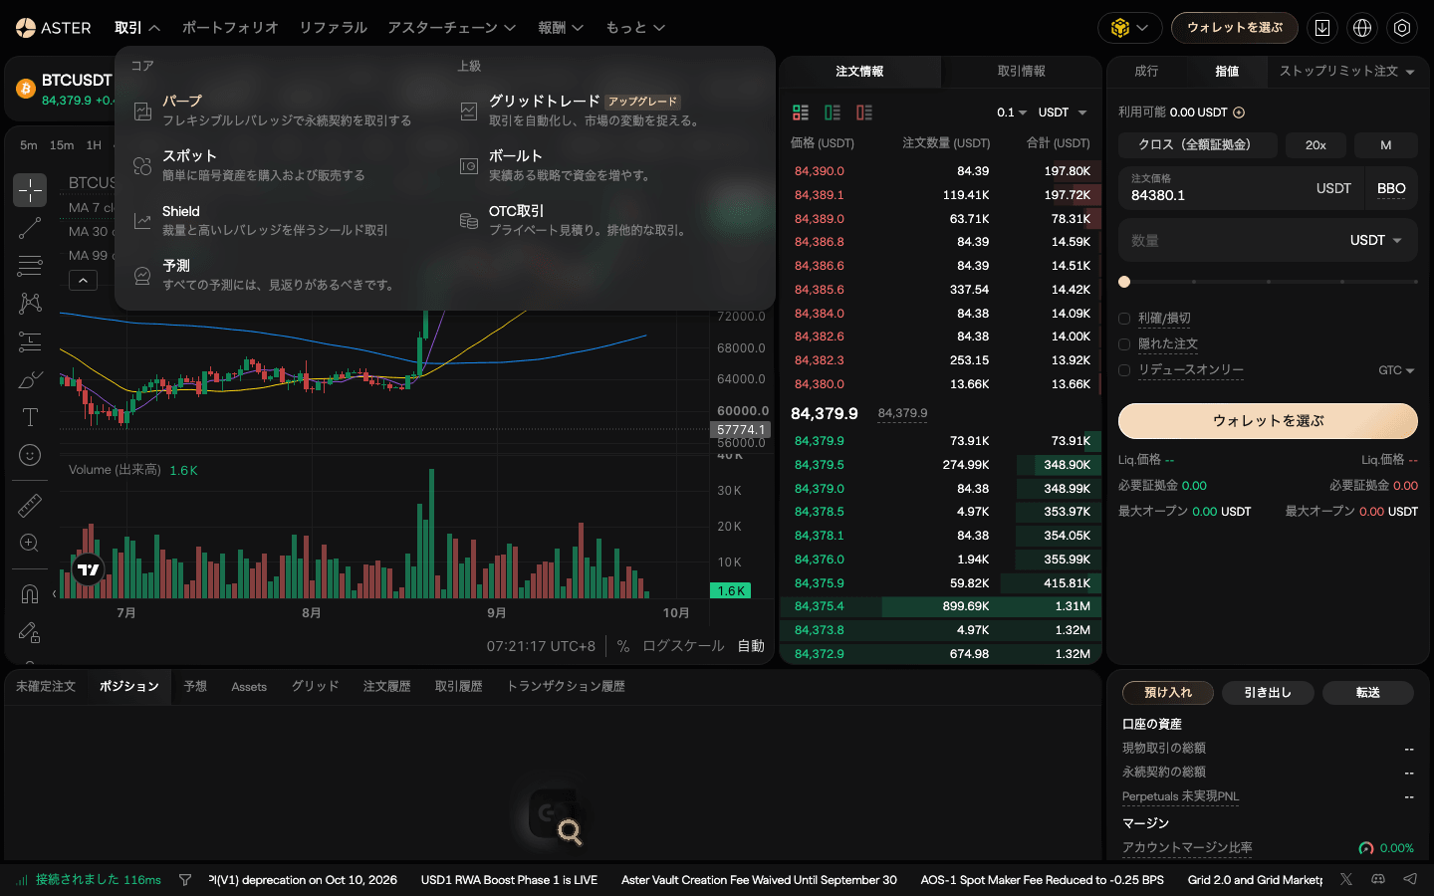Image resolution: width=1434 pixels, height=896 pixels.
Task: Activate the chart zoom-in tool
Action: pyautogui.click(x=30, y=543)
